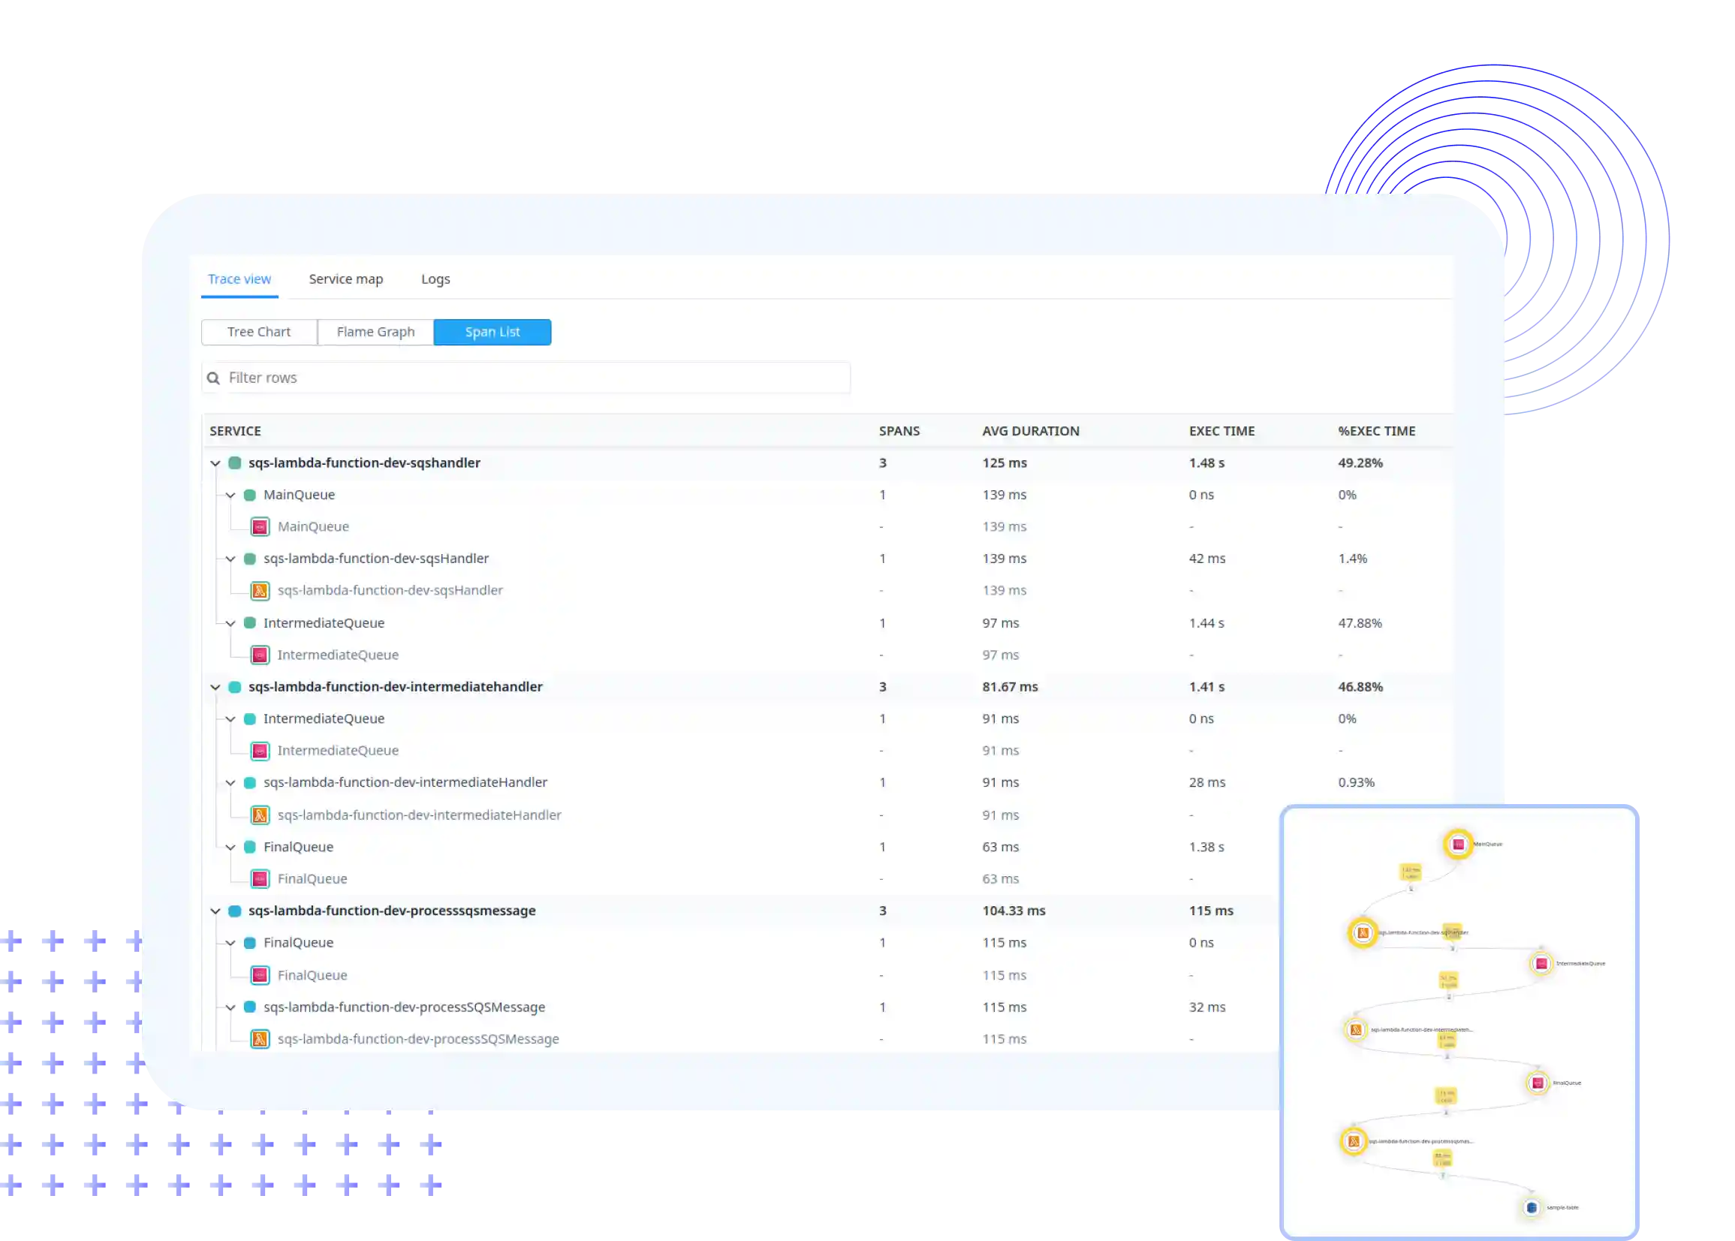Collapse the sqs-lambda-function-dev-processsqsmessage row
This screenshot has height=1241, width=1735.
(x=215, y=911)
